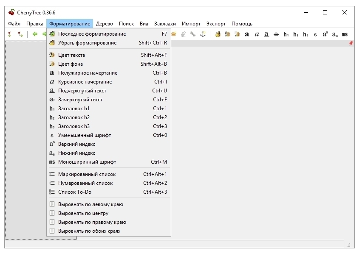The image size is (359, 259).
Task: Click small font 's' toolbar icon
Action: coord(315,35)
